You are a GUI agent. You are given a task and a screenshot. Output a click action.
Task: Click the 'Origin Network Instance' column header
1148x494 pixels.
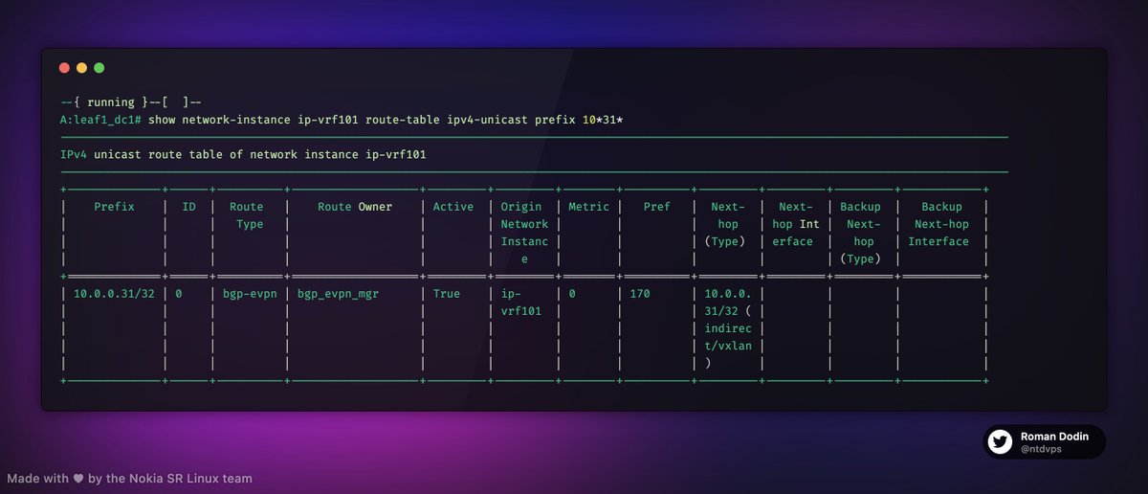click(x=525, y=233)
